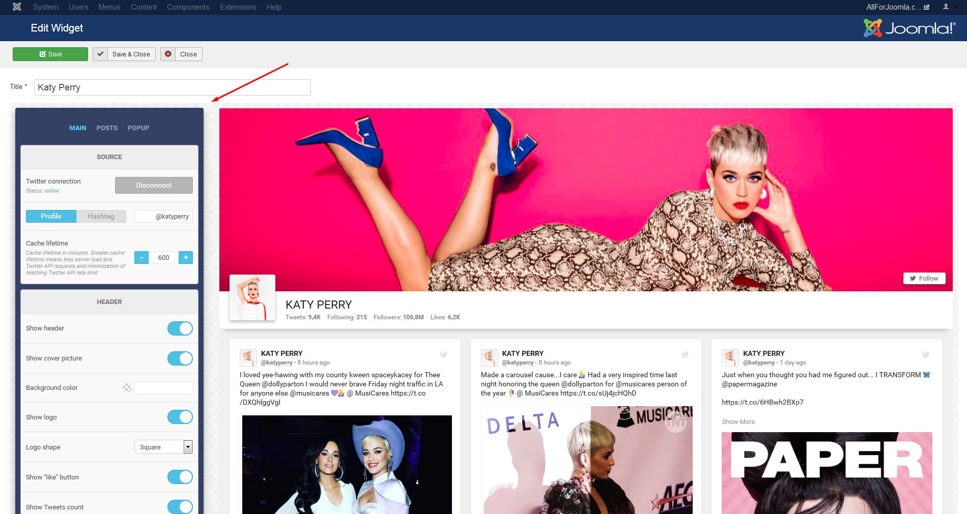Click the user account icon at top right
This screenshot has width=967, height=514.
(x=946, y=7)
